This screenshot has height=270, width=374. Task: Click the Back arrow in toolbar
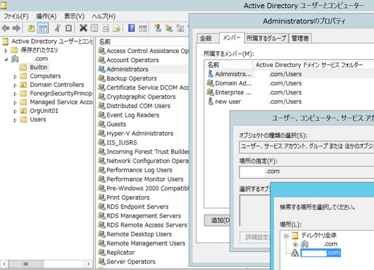5,28
